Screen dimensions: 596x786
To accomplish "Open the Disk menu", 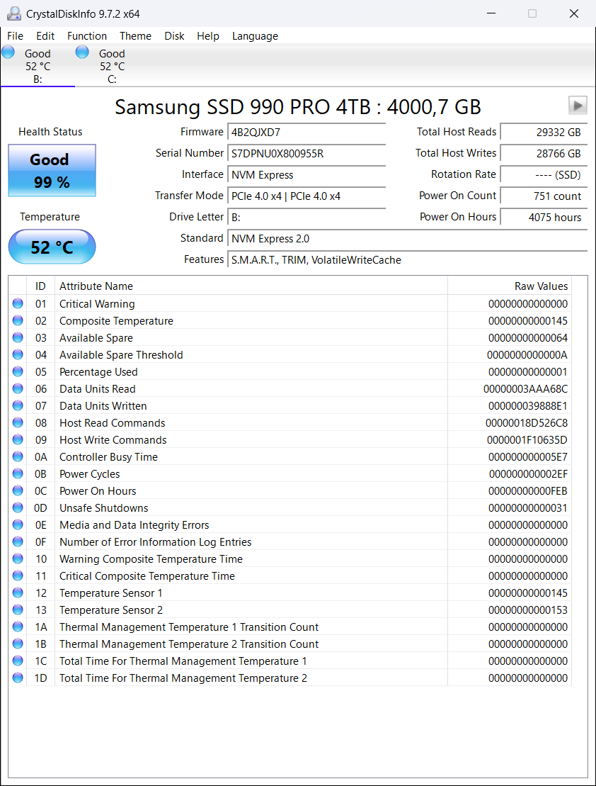I will (174, 36).
